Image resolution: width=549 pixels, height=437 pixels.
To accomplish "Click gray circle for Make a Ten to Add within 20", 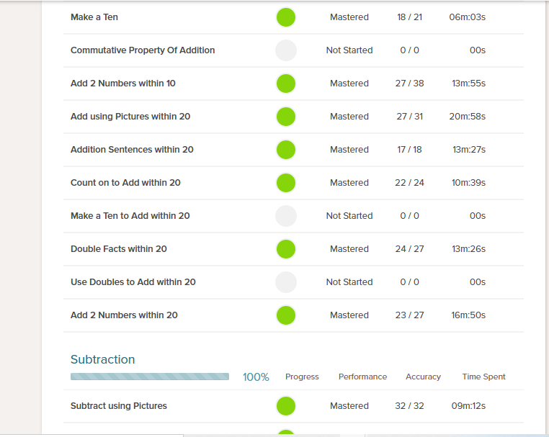I will tap(286, 216).
